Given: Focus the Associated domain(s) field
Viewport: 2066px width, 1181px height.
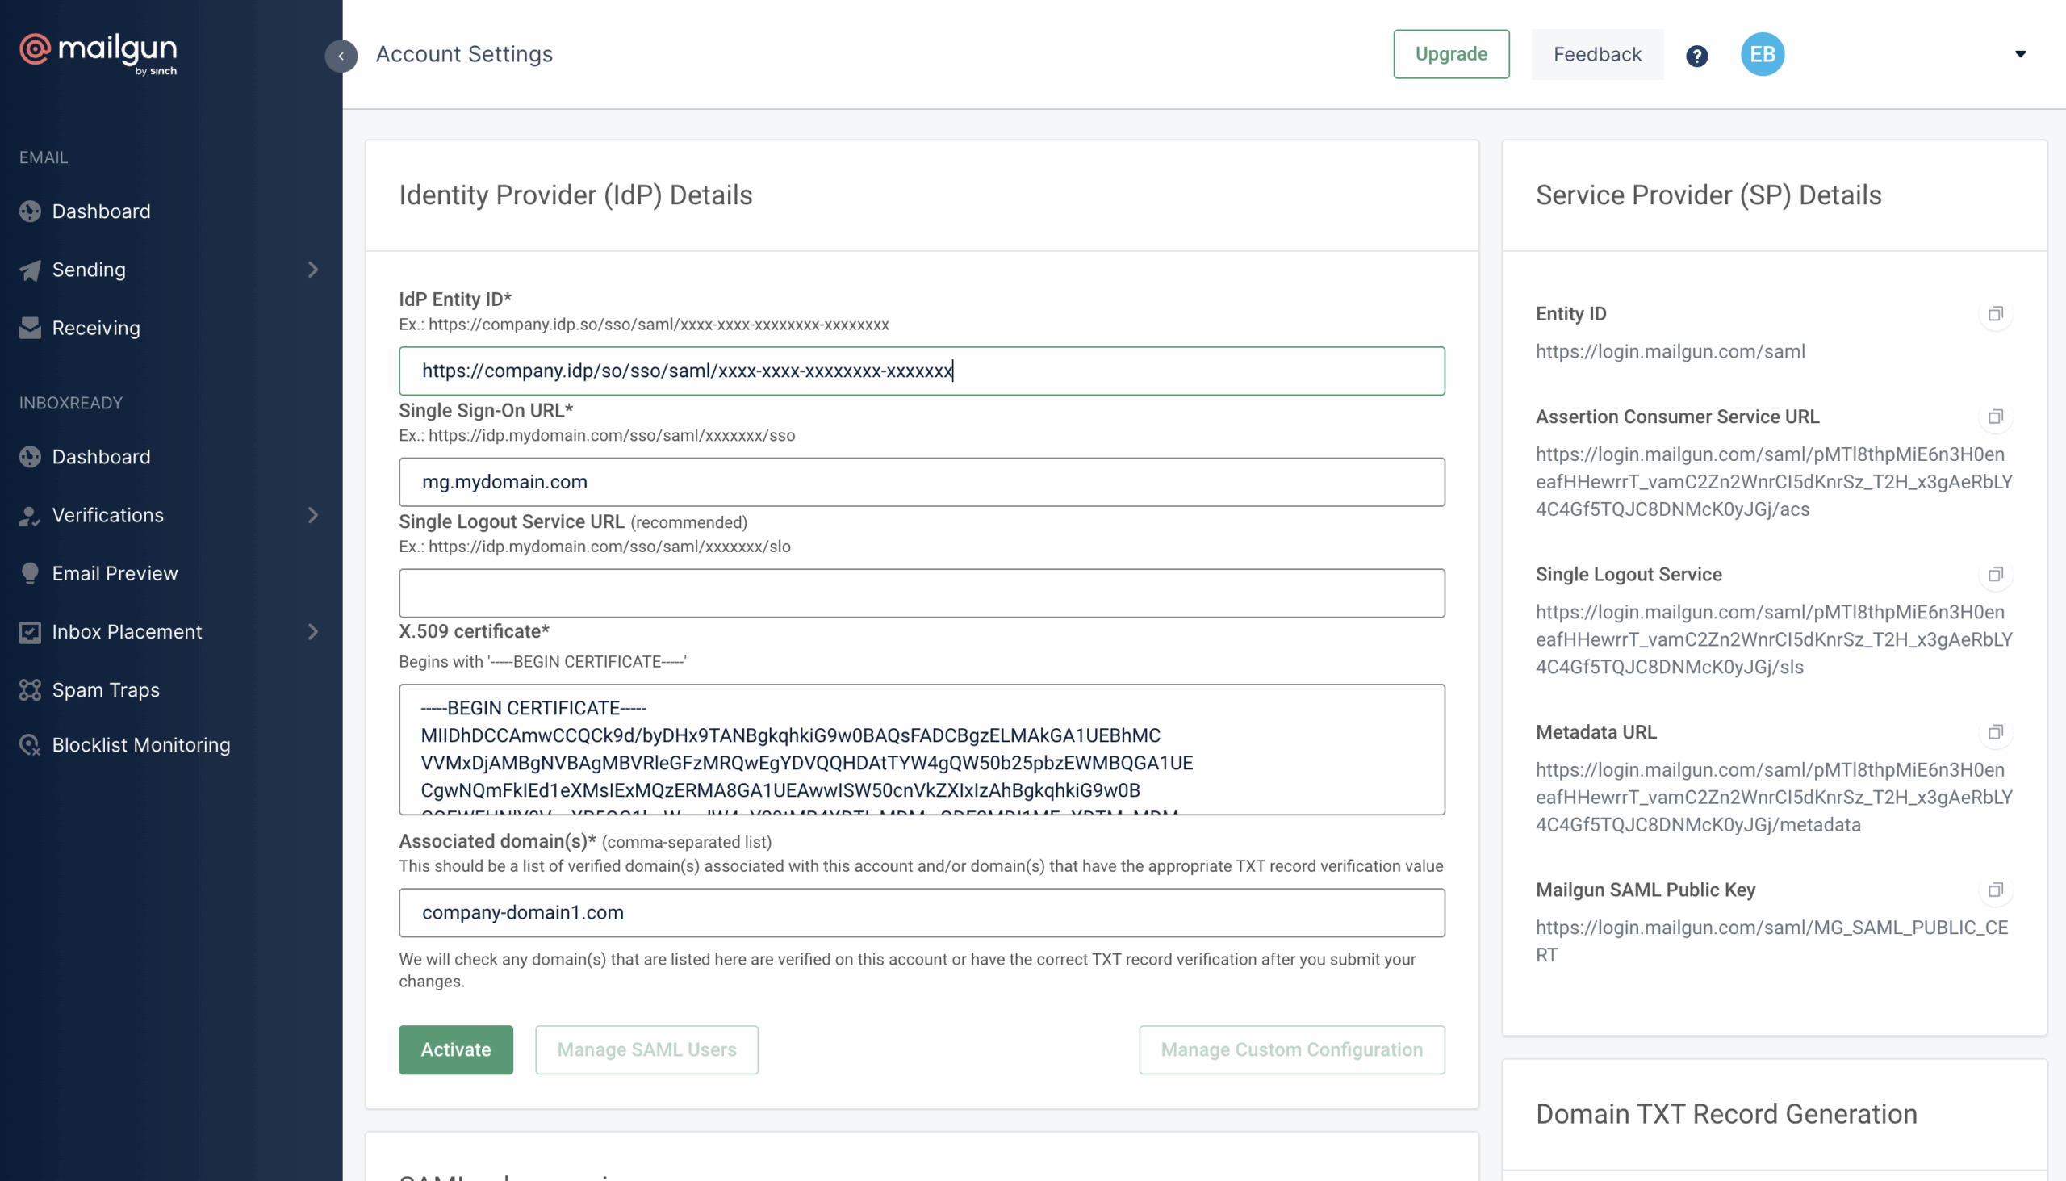Looking at the screenshot, I should [921, 912].
